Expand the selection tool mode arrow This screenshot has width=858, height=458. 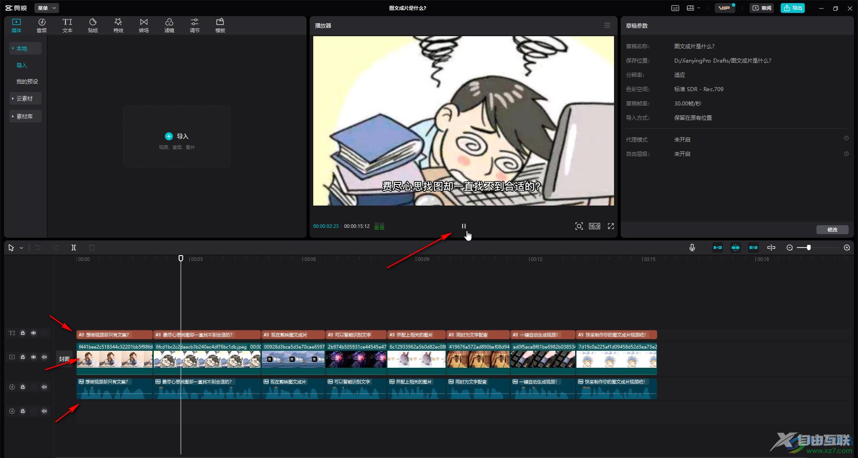point(21,248)
